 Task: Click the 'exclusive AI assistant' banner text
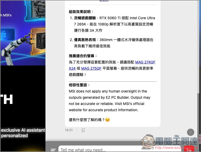(x=23, y=130)
